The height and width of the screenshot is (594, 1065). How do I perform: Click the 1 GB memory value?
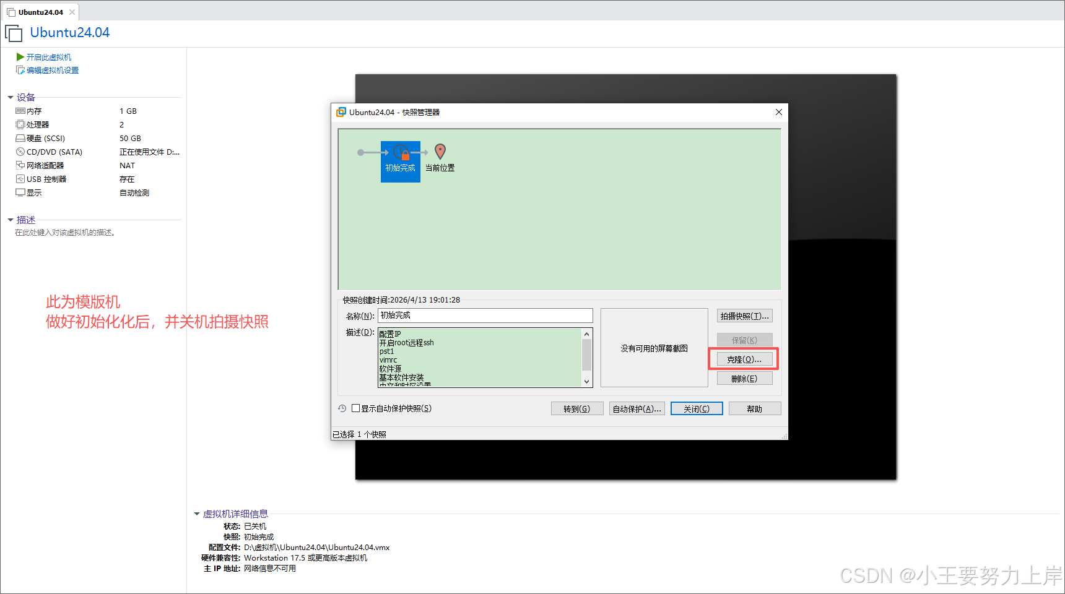pyautogui.click(x=128, y=111)
